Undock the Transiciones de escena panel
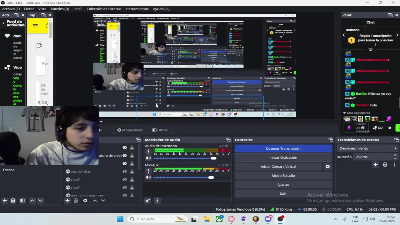This screenshot has width=400, height=225. coord(397,140)
